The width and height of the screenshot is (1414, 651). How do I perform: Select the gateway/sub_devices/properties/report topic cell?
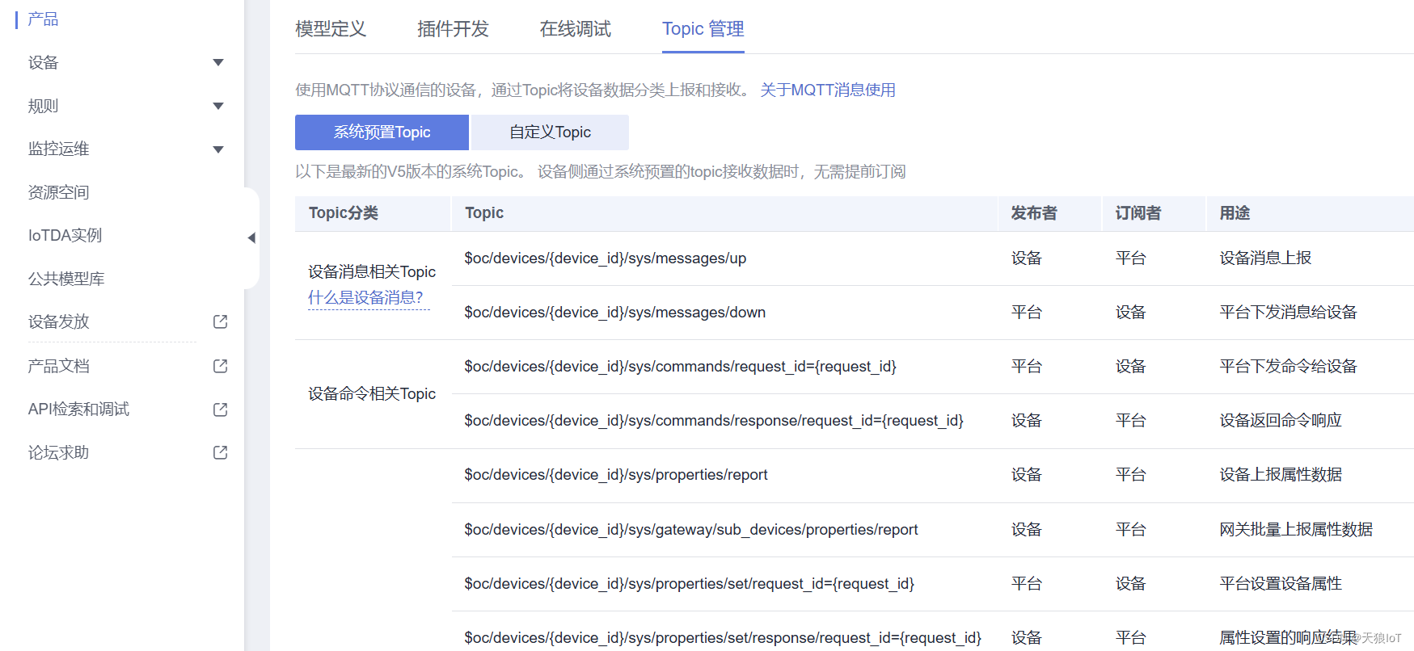pyautogui.click(x=691, y=530)
